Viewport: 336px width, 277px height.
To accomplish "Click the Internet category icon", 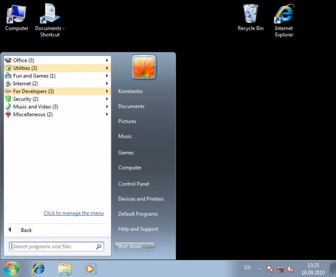I will (8, 83).
